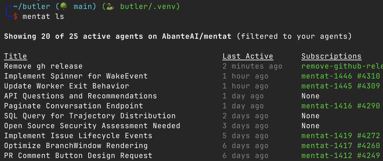Viewport: 383px width, 161px height.
Task: Click the mentat ls command text
Action: pyautogui.click(x=43, y=16)
